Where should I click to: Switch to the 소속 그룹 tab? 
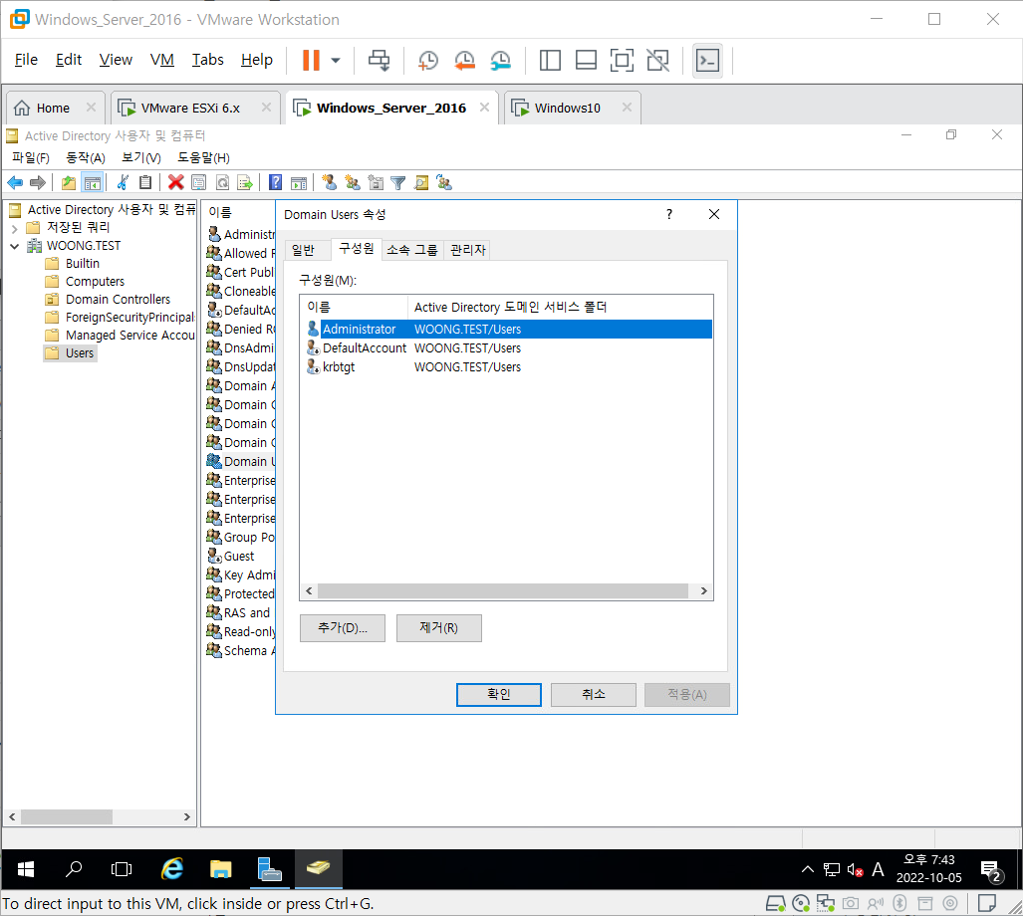[411, 250]
